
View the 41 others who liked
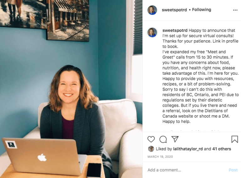222,149
